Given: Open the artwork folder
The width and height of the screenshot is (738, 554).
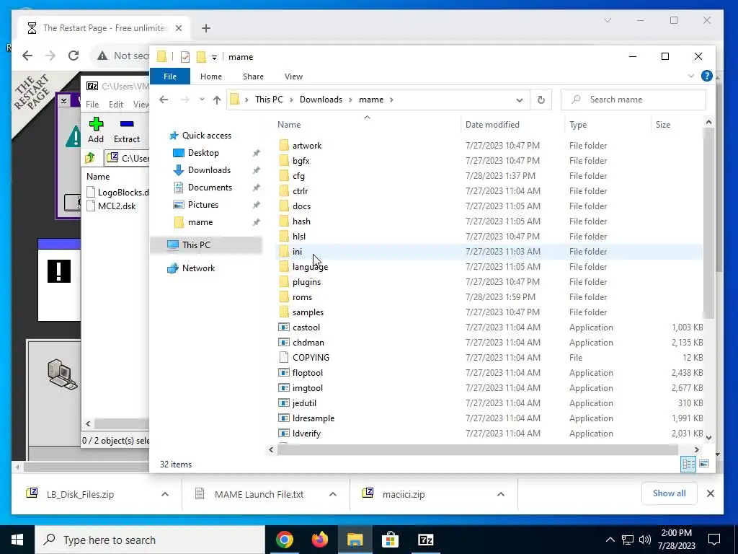Looking at the screenshot, I should pyautogui.click(x=307, y=146).
